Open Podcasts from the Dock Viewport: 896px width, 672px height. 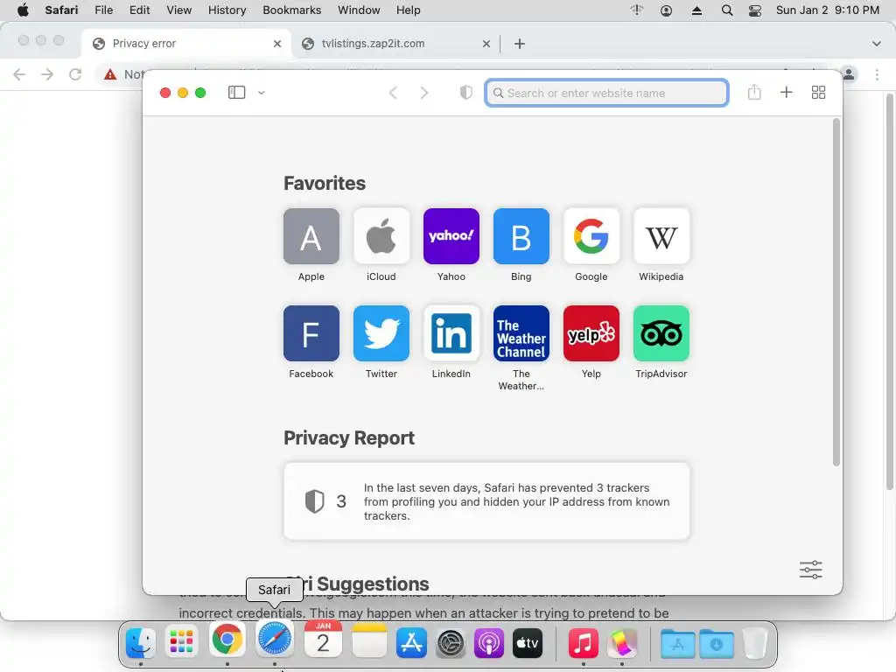tap(488, 643)
